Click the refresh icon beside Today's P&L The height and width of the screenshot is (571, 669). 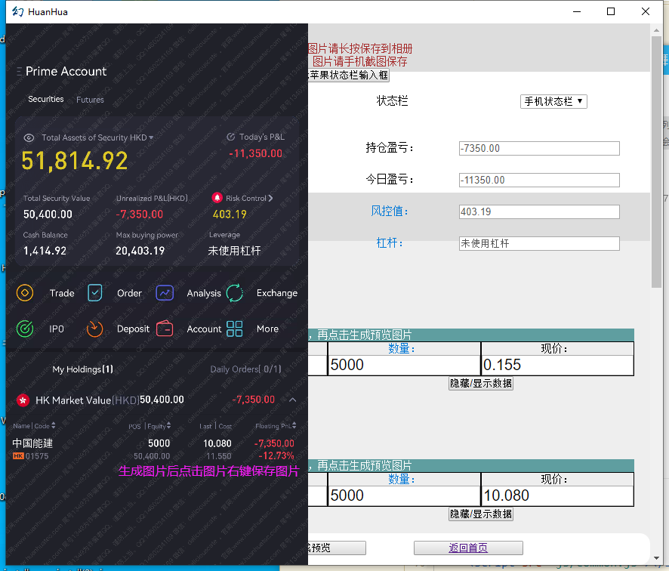click(x=231, y=137)
